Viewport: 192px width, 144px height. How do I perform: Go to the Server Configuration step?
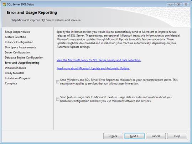(x=18, y=52)
